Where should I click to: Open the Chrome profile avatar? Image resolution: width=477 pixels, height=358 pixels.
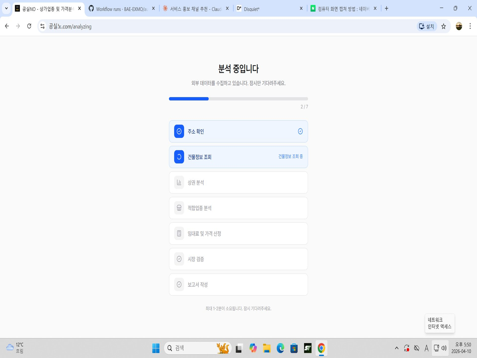[459, 26]
